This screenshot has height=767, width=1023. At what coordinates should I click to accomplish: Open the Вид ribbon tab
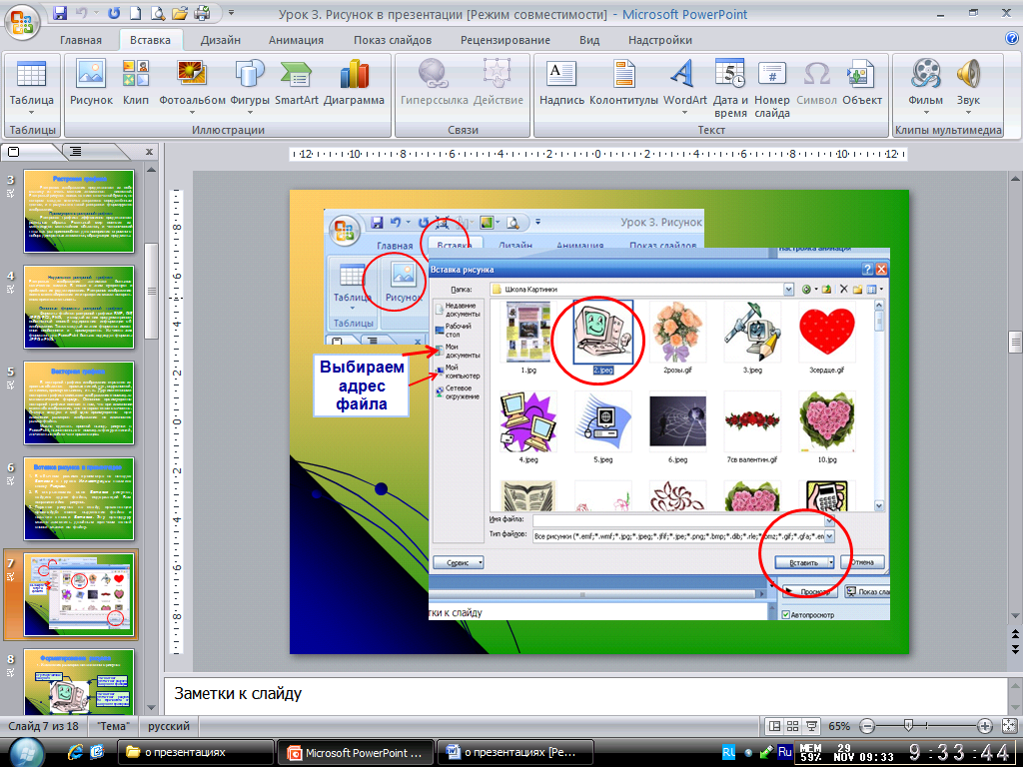[589, 40]
